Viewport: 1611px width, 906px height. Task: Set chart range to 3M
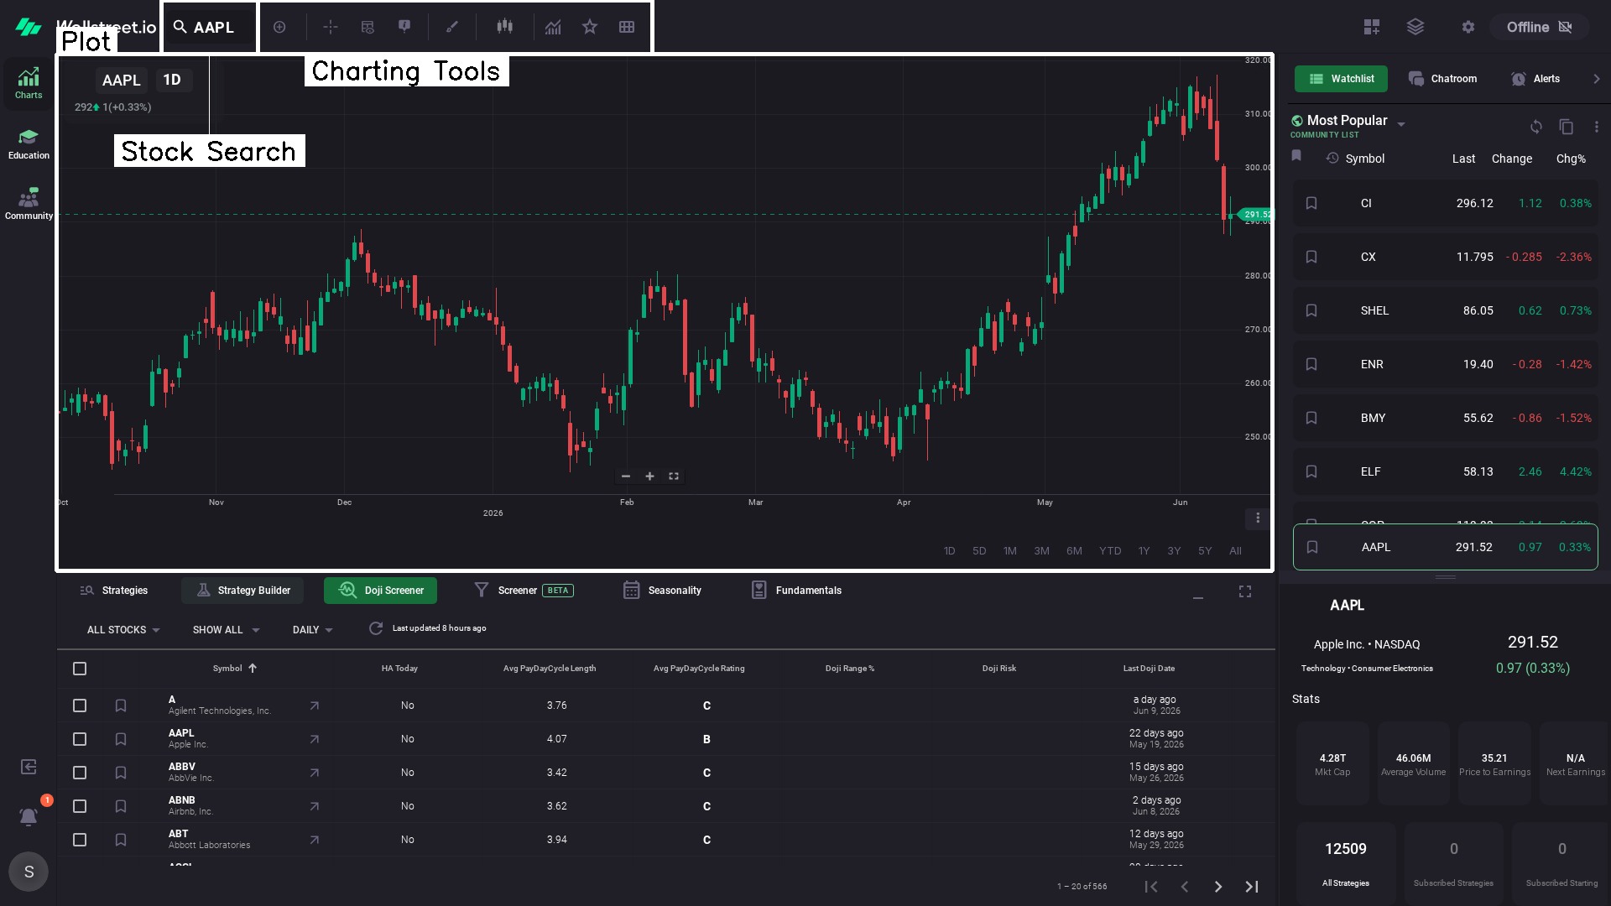tap(1041, 551)
